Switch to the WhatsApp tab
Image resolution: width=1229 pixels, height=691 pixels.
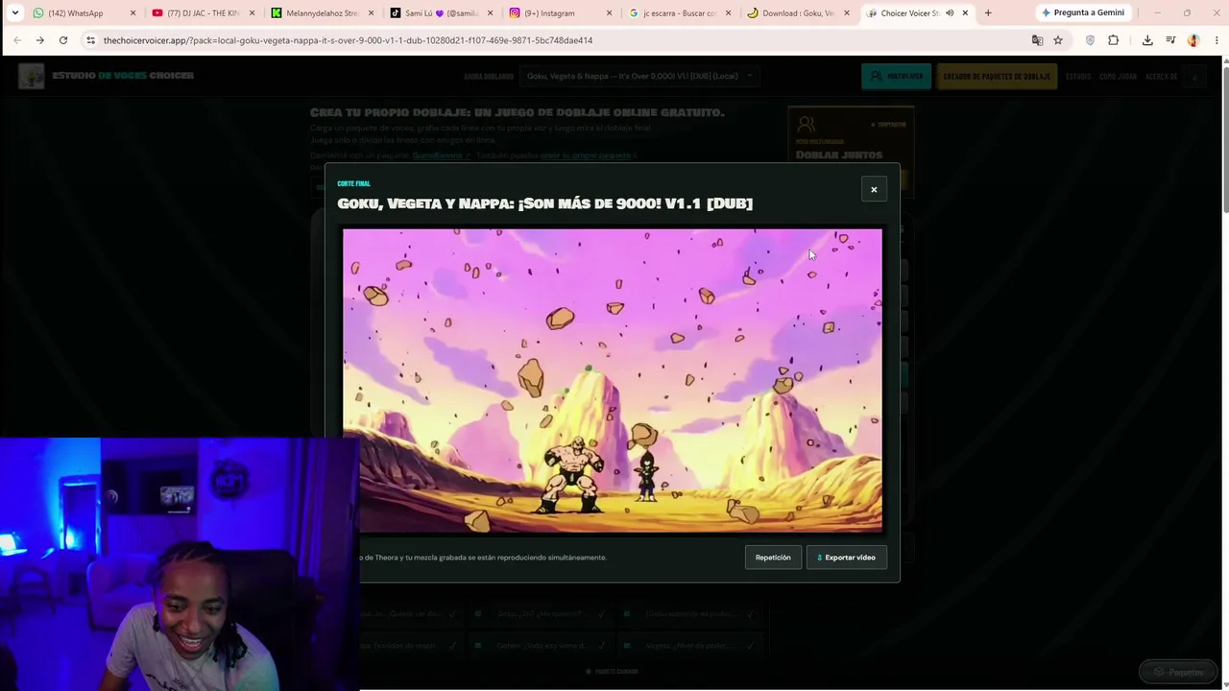(x=75, y=13)
